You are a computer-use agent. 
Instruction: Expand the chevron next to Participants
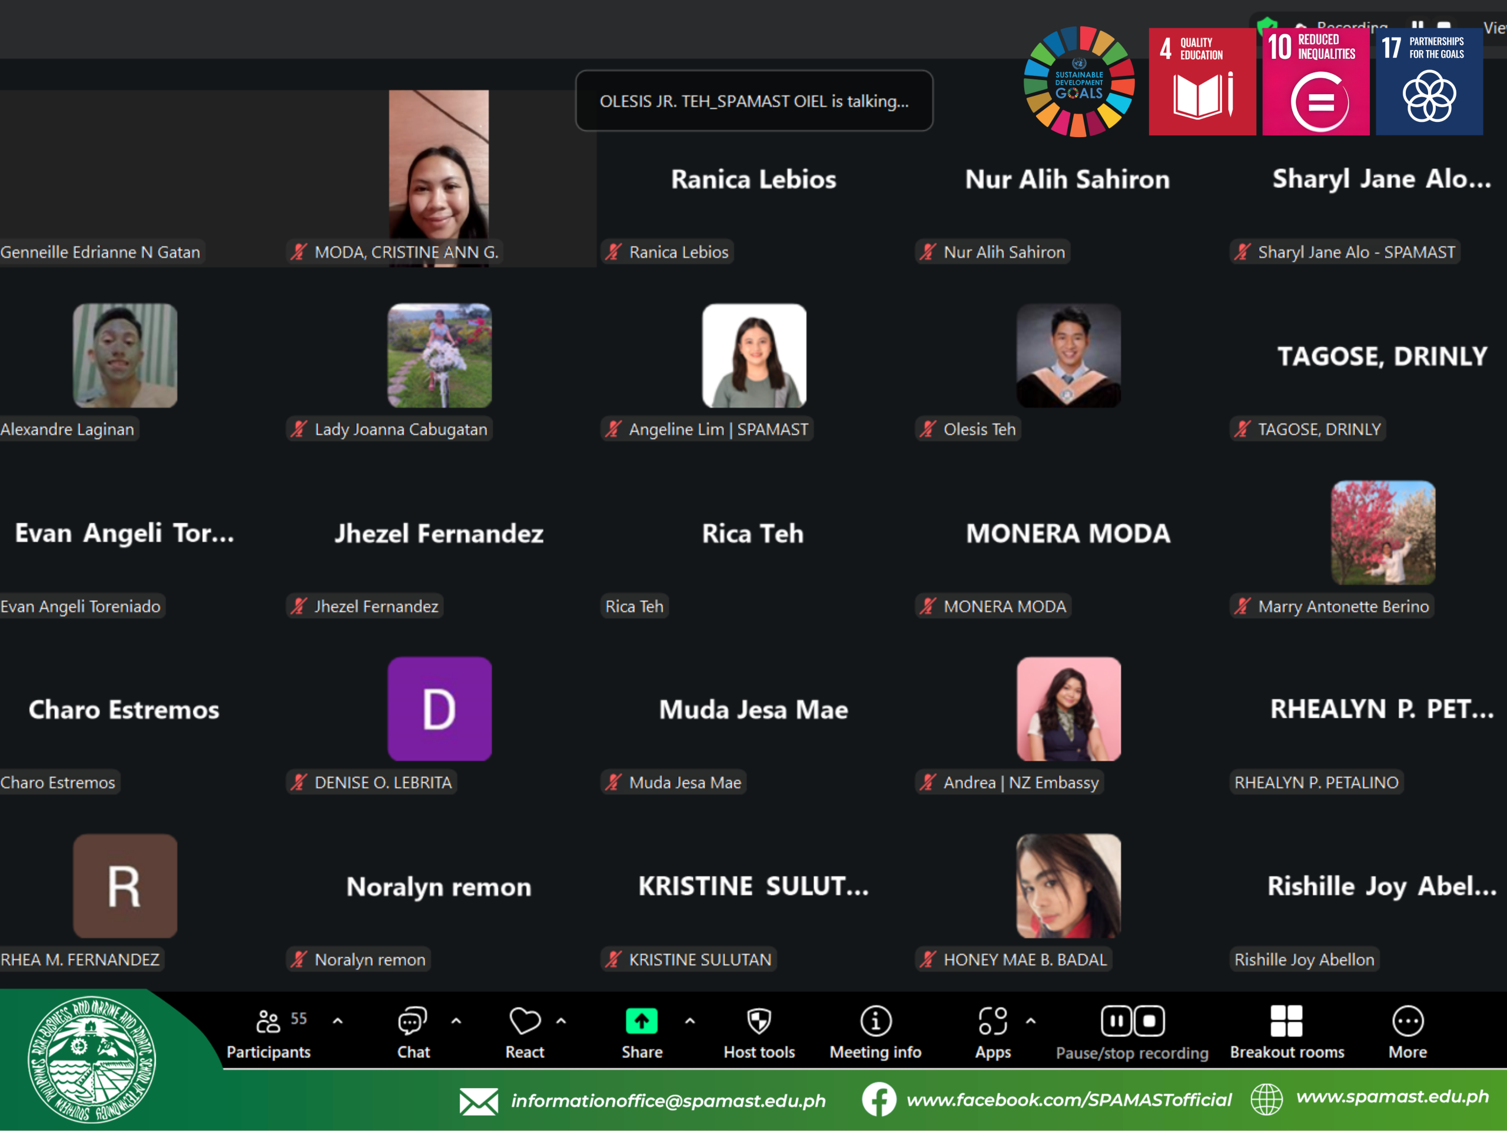[338, 1021]
